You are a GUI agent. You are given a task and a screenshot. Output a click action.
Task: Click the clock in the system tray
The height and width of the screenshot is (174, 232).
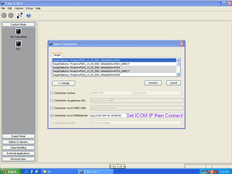coord(224,172)
